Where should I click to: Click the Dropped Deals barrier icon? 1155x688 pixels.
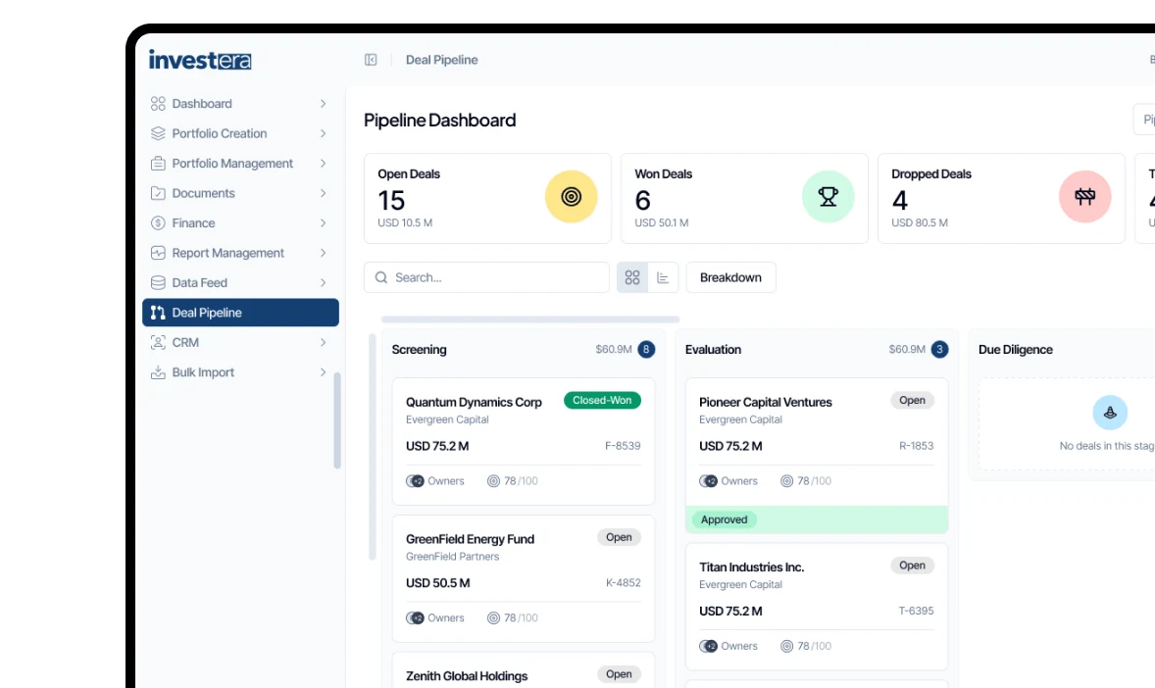(1085, 197)
